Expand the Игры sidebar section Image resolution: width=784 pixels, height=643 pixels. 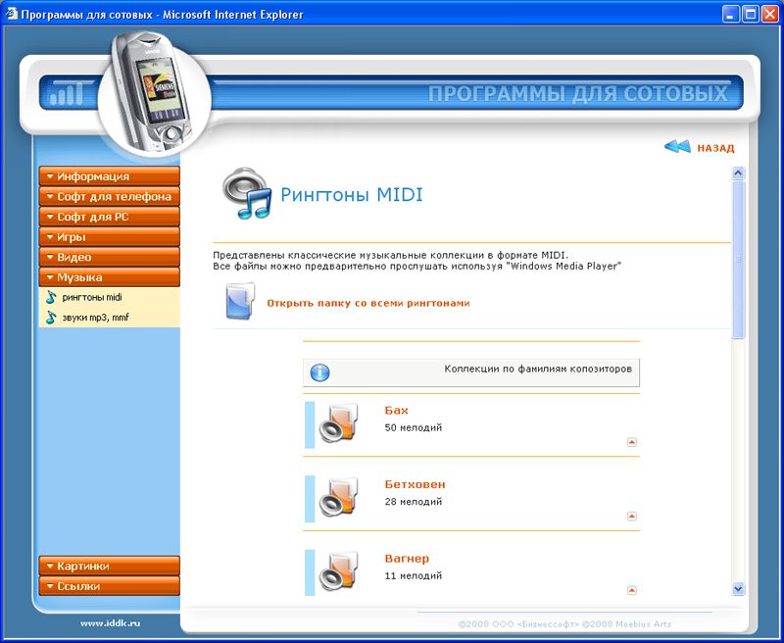point(109,237)
